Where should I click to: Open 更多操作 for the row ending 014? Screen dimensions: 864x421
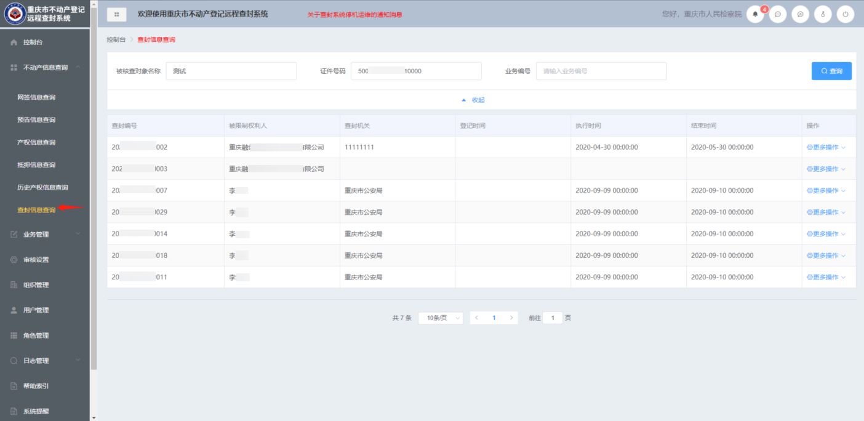pos(826,234)
